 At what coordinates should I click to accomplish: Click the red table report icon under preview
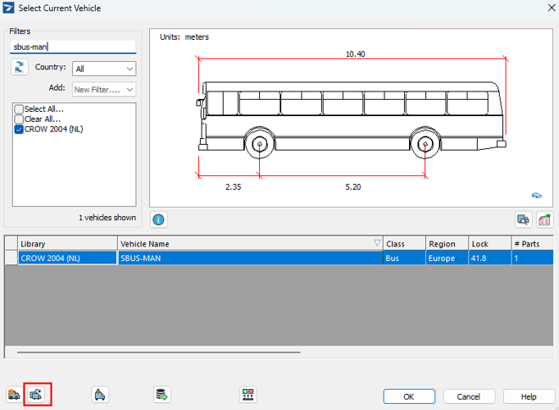[544, 219]
